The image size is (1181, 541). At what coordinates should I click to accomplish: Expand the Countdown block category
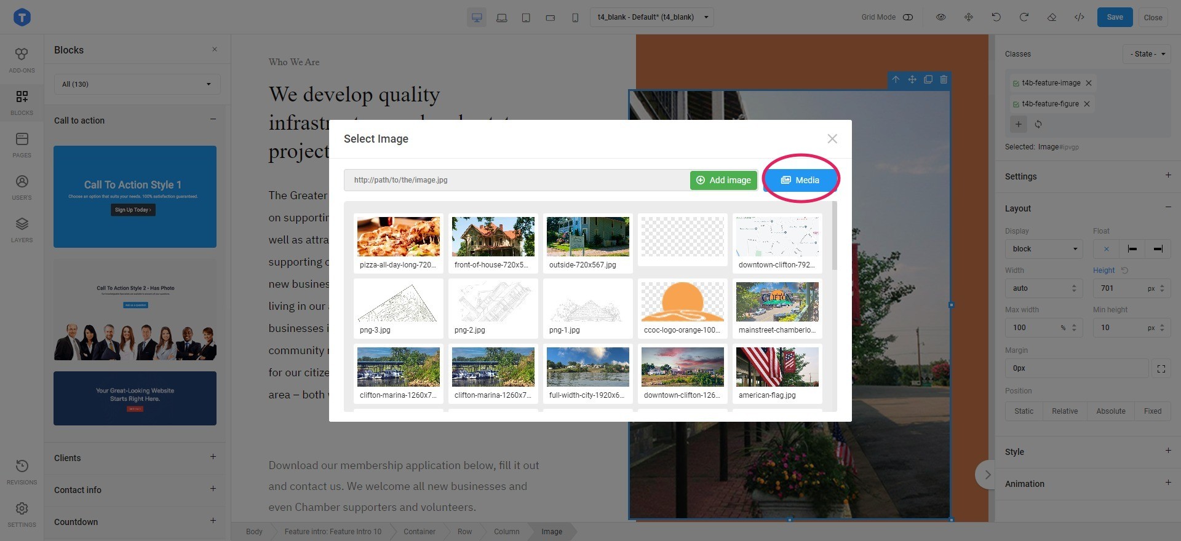click(x=213, y=521)
